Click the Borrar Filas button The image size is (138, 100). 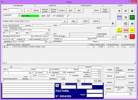pos(120,77)
